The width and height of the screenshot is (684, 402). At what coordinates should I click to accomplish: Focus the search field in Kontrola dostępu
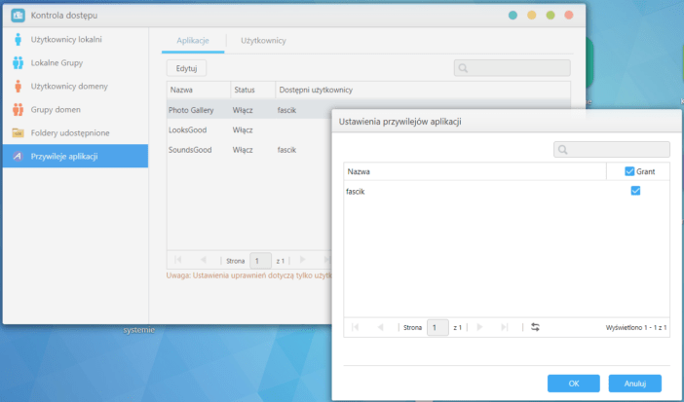pos(513,68)
